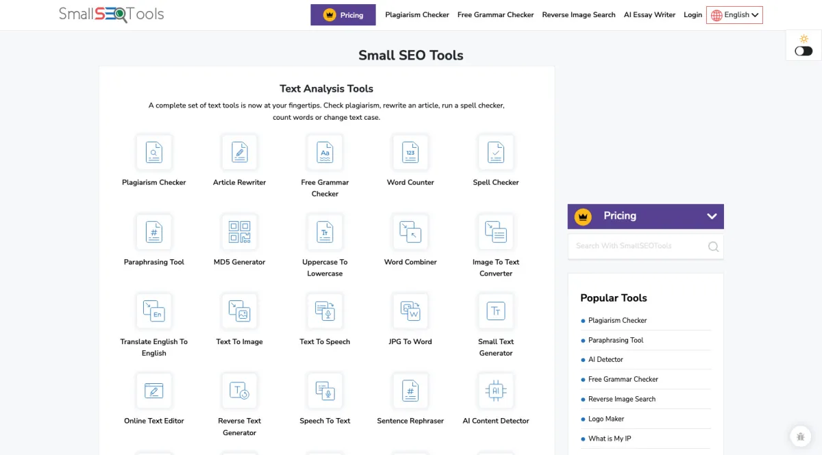Viewport: 822px width, 455px height.
Task: Click the JPG To Word label text
Action: tap(410, 341)
